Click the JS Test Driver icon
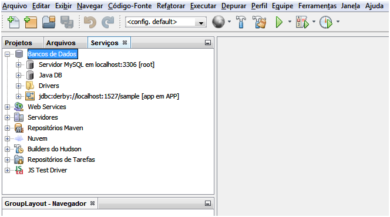The height and width of the screenshot is (217, 390). pyautogui.click(x=19, y=170)
